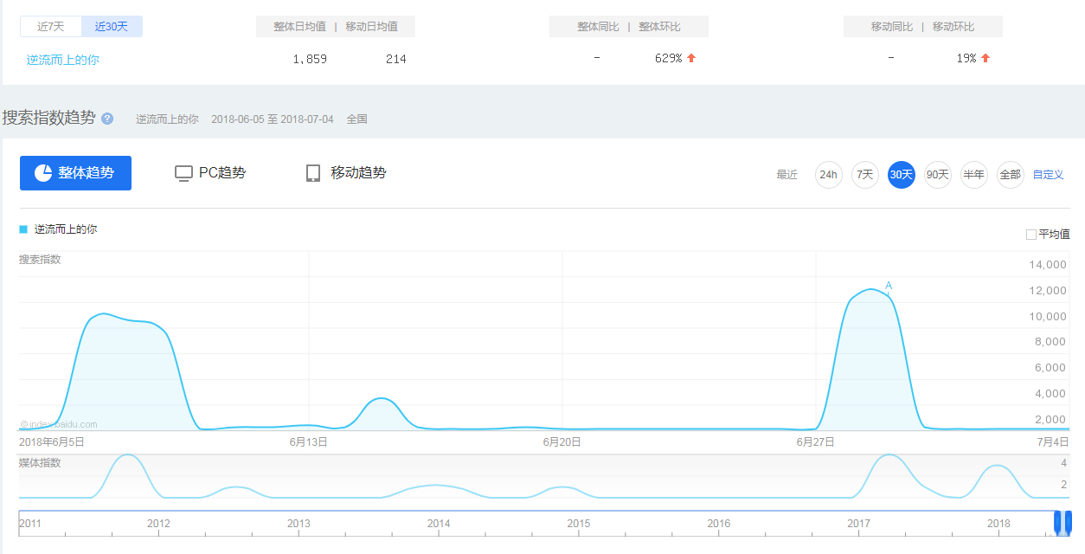Open the 自定义 custom range link
This screenshot has width=1085, height=554.
(1049, 175)
